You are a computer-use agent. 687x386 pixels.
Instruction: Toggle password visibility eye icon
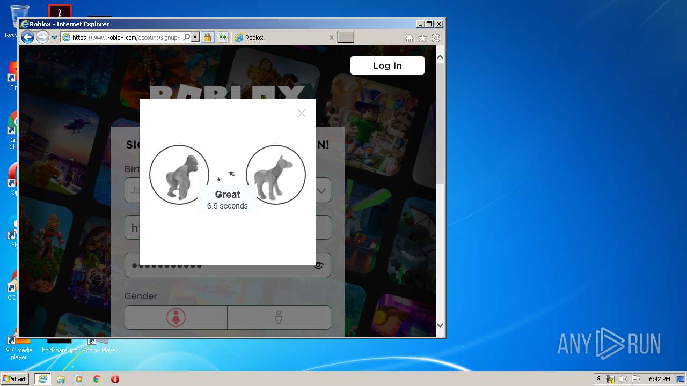click(x=319, y=265)
